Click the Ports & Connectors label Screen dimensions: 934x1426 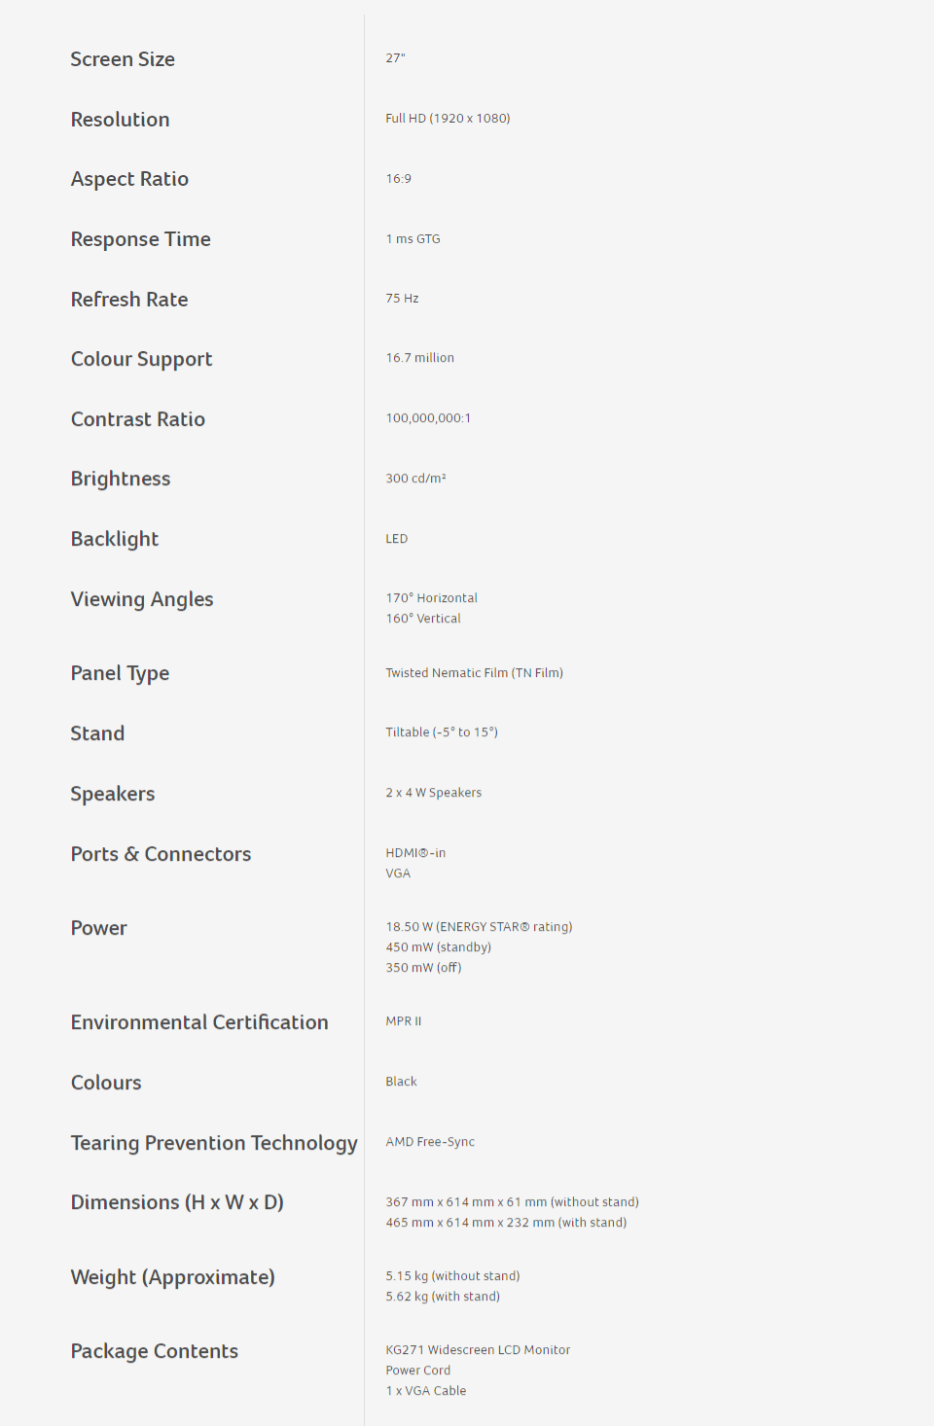(162, 854)
